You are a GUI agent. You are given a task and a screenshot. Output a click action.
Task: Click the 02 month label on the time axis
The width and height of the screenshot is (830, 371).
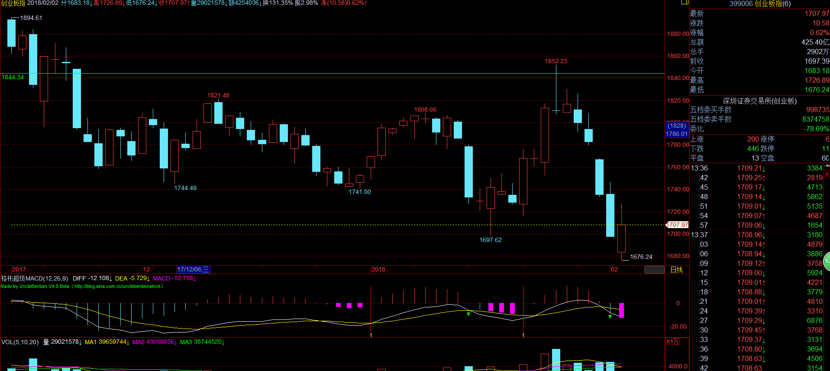tap(614, 269)
